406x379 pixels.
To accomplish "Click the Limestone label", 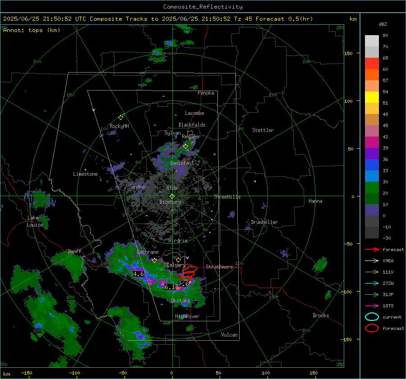I will pos(85,174).
